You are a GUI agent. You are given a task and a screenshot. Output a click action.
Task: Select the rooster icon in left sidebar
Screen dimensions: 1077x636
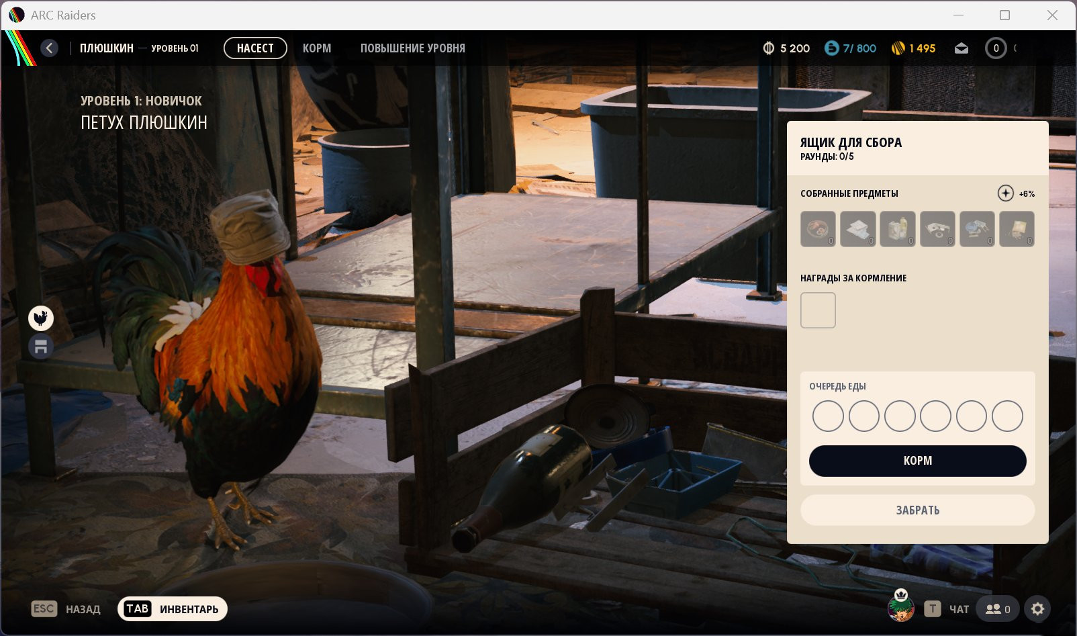pos(41,318)
